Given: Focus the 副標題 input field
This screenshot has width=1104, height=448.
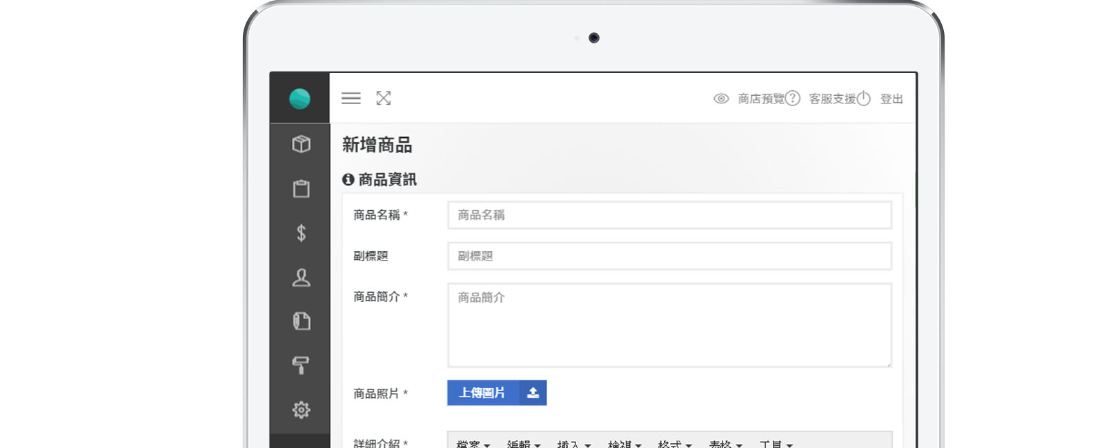Looking at the screenshot, I should tap(669, 256).
